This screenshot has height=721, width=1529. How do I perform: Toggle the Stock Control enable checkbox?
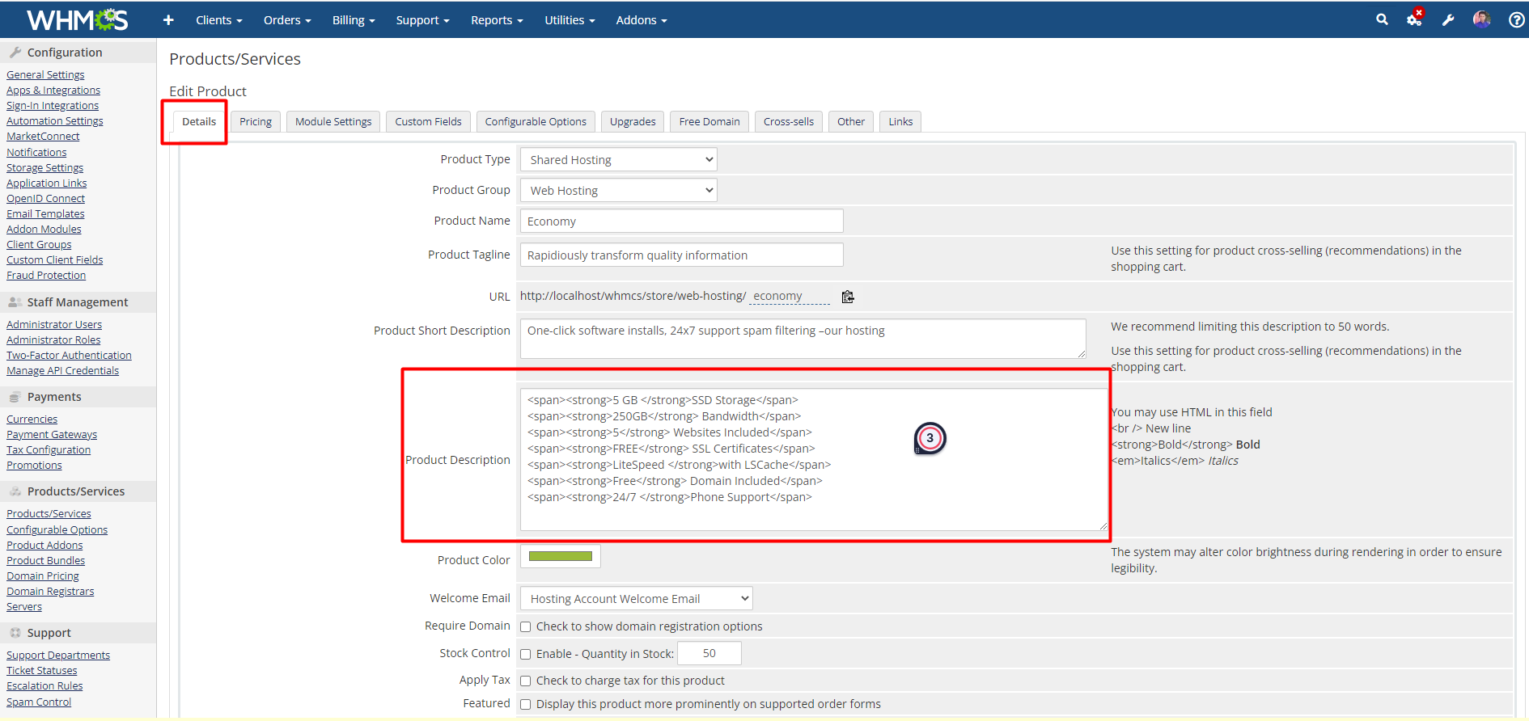pyautogui.click(x=526, y=654)
